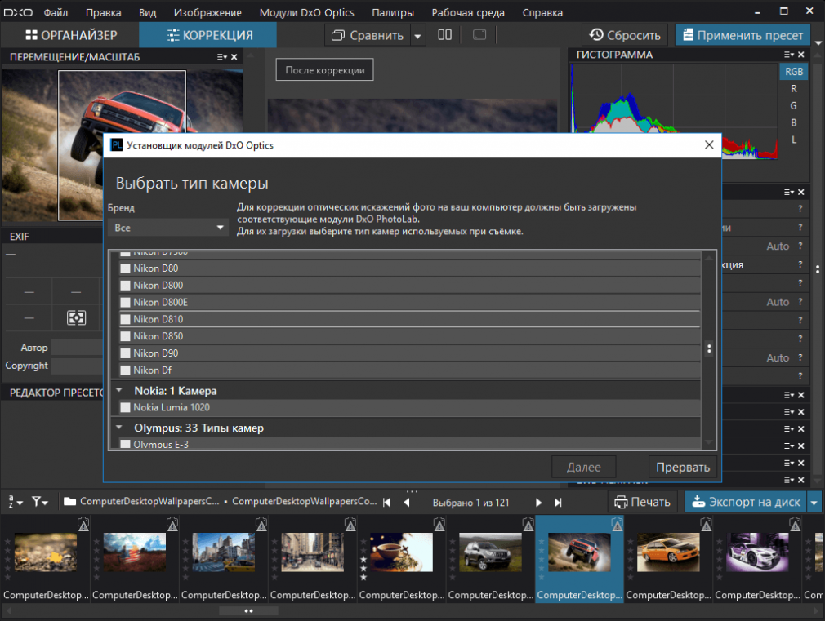Click the Сбросить reset button
Image resolution: width=825 pixels, height=621 pixels.
625,35
